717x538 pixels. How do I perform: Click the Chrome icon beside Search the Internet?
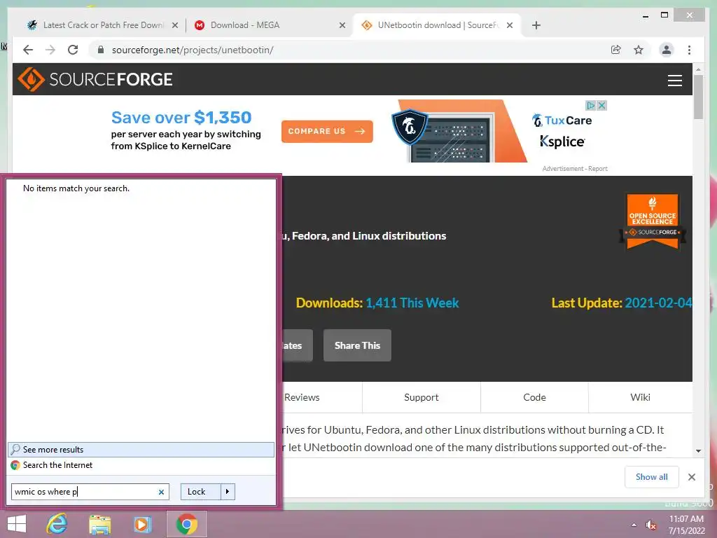click(x=15, y=465)
